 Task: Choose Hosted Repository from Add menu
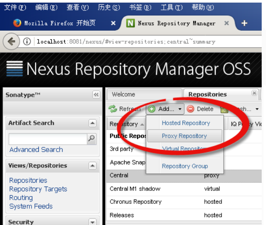pos(186,123)
